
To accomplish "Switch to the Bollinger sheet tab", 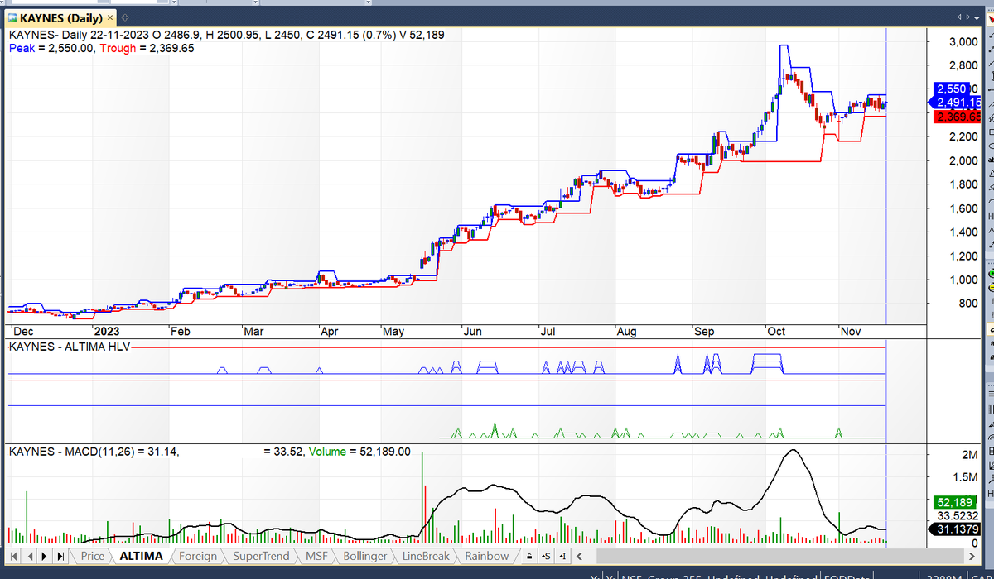I will [364, 556].
